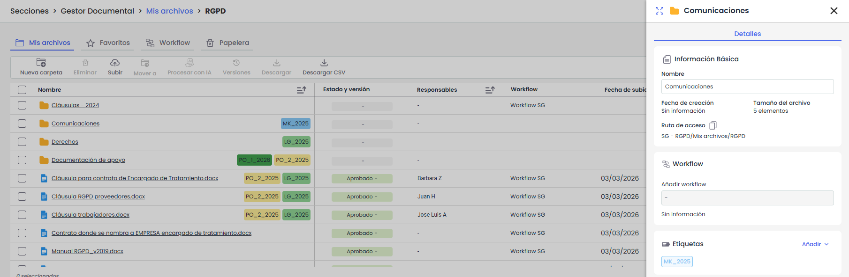849x277 pixels.
Task: Click the Subir upload icon
Action: tap(115, 63)
